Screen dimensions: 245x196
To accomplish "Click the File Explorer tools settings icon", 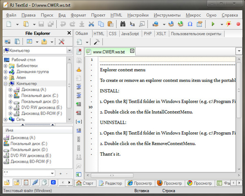I will [x=62, y=42].
